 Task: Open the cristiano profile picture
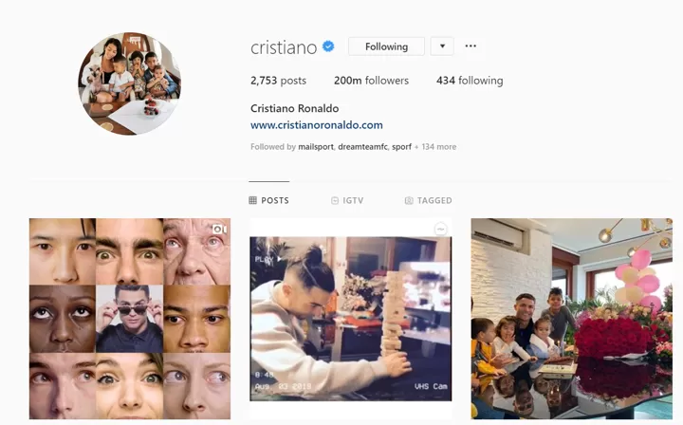point(130,83)
